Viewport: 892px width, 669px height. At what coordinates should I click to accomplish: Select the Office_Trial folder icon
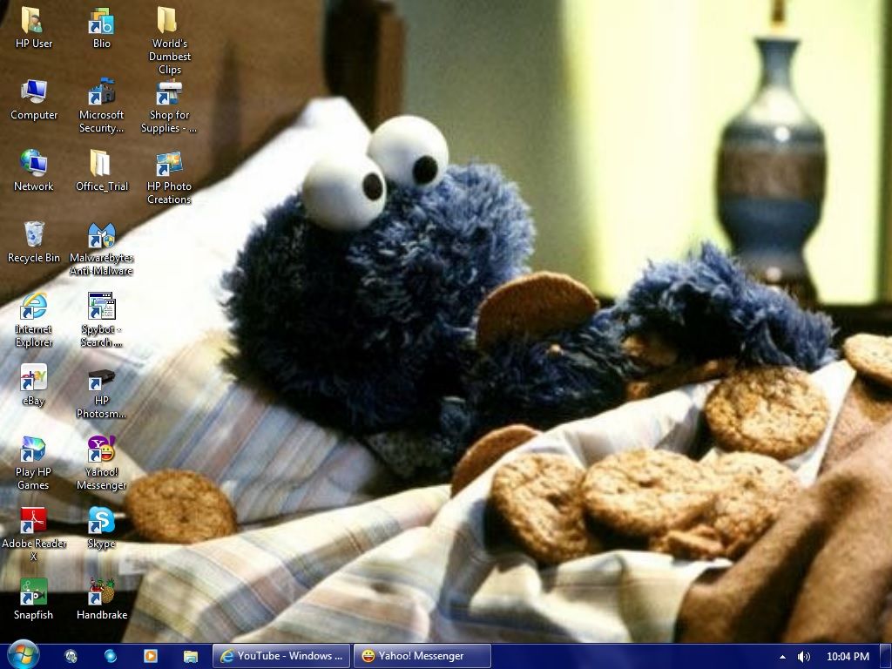point(101,171)
